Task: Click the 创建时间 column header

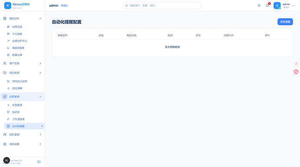Action: click(229, 35)
